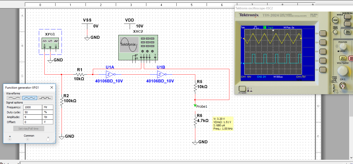Select resistor R2 in the schematic
Image resolution: width=353 pixels, height=164 pixels.
pyautogui.click(x=62, y=101)
